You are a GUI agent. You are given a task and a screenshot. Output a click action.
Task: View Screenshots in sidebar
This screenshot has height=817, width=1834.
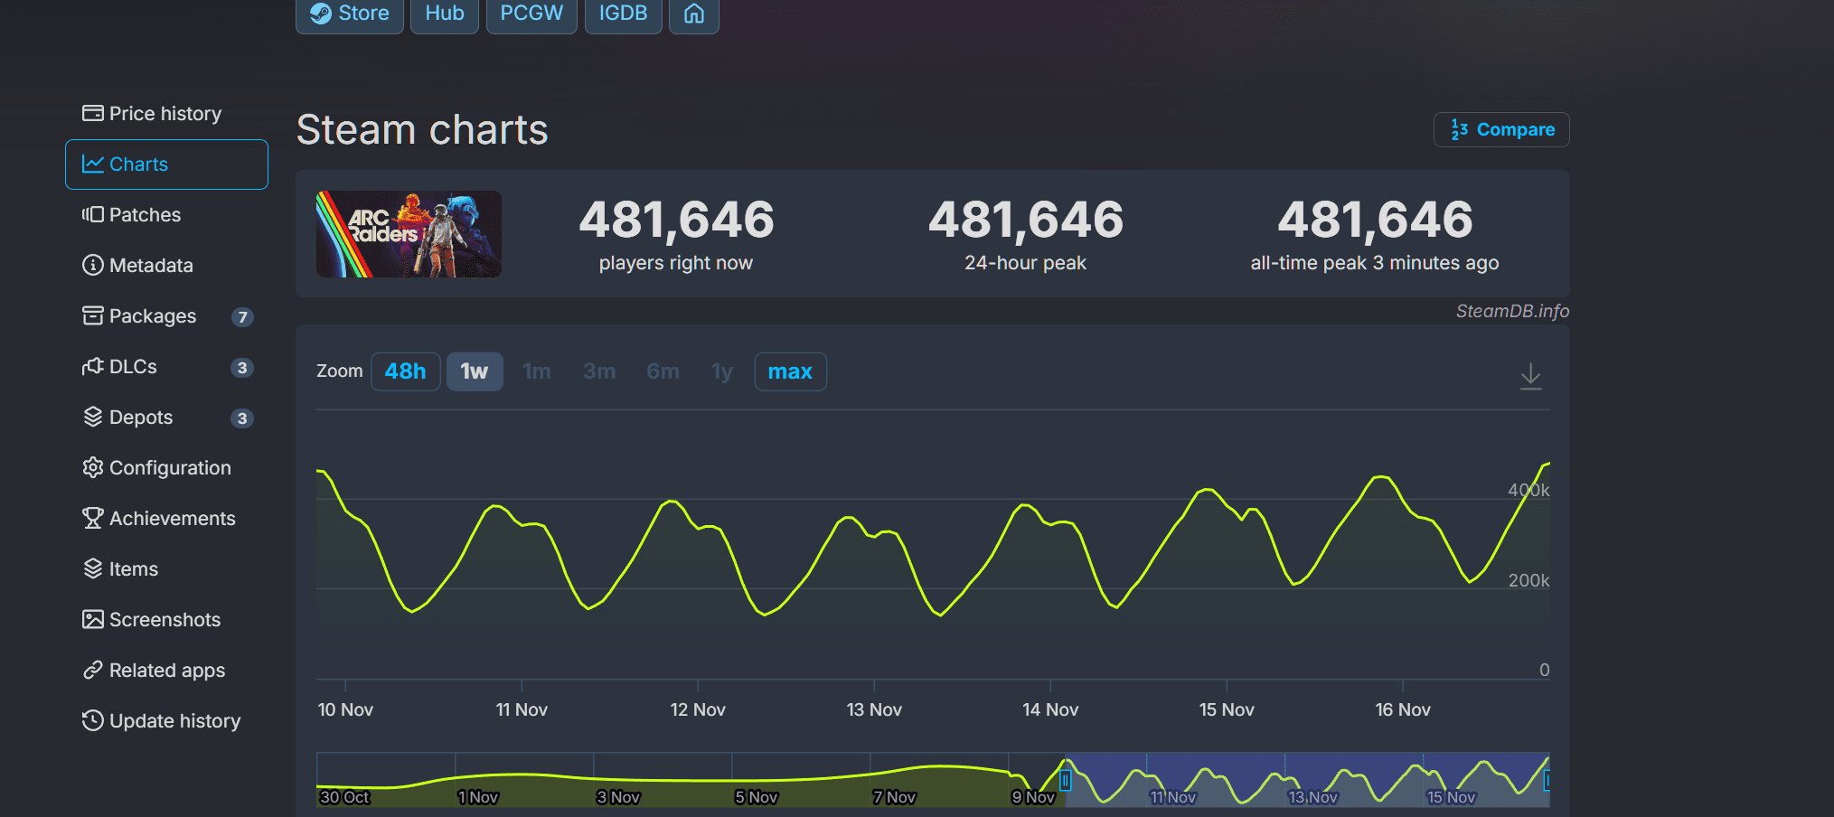click(166, 620)
